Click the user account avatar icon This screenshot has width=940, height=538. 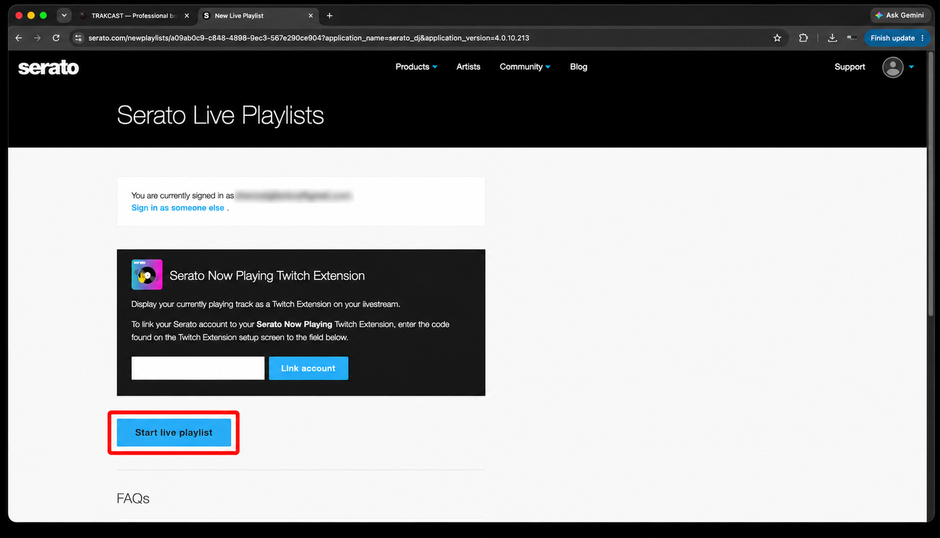pos(892,67)
